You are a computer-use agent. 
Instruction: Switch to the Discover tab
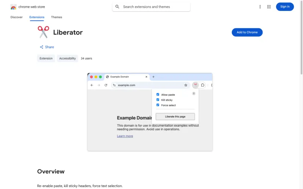(x=16, y=17)
